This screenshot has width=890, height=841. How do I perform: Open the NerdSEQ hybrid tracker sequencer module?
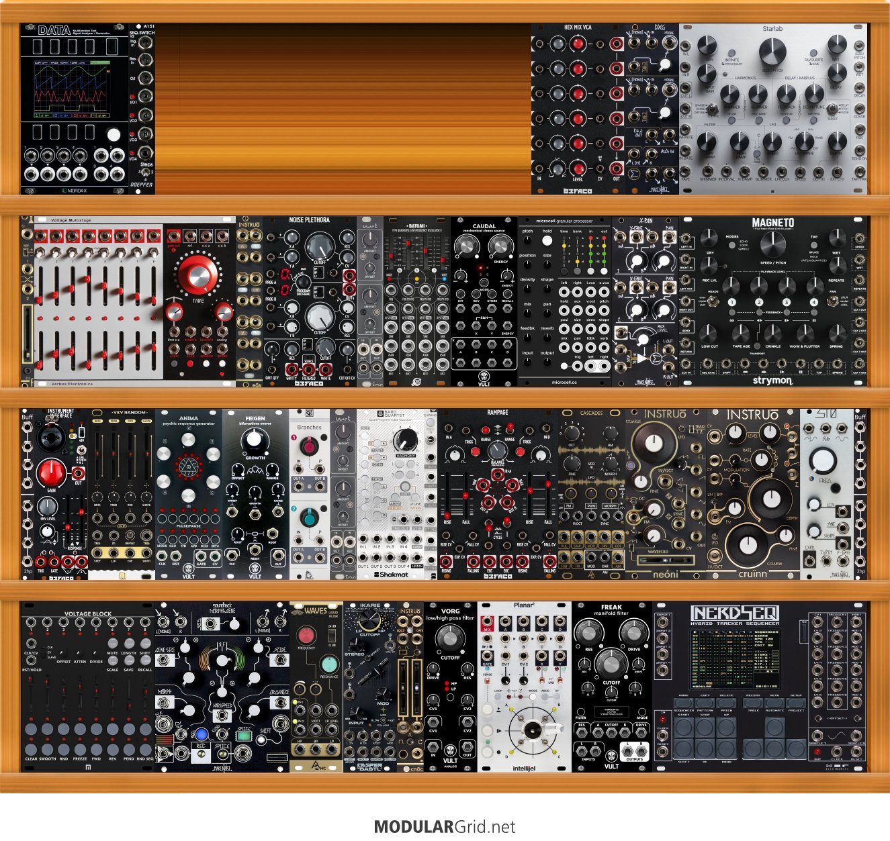760,687
